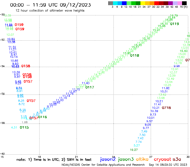
Task: Click the wave height value '12.54'
Action: point(169,82)
